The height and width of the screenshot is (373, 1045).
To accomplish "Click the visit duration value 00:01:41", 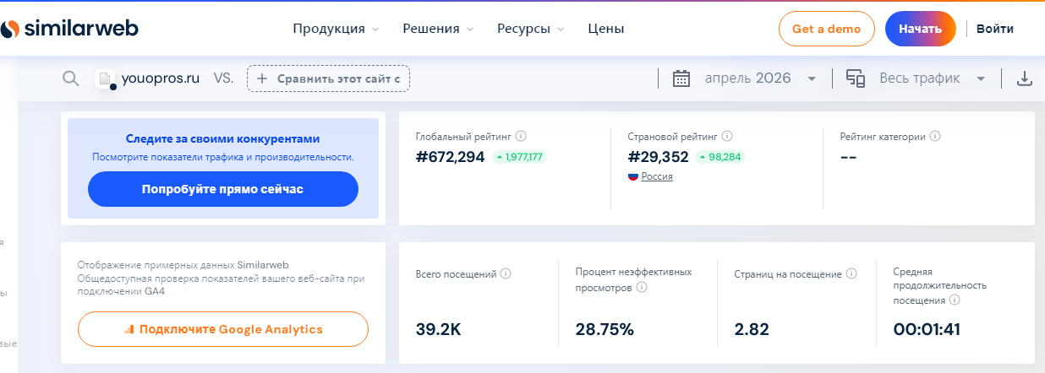I will coord(927,329).
